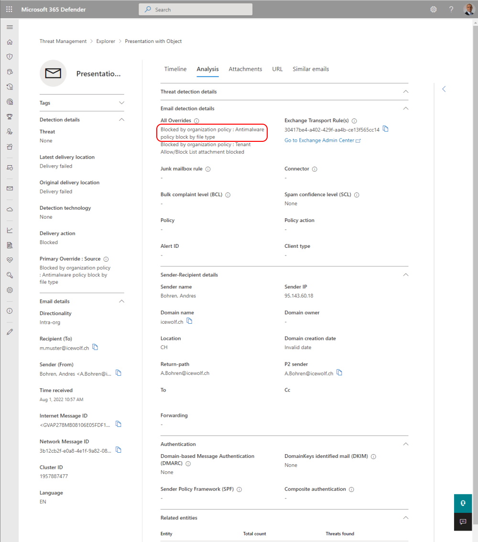This screenshot has height=542, width=478.
Task: Copy the Internet Message ID
Action: (119, 424)
